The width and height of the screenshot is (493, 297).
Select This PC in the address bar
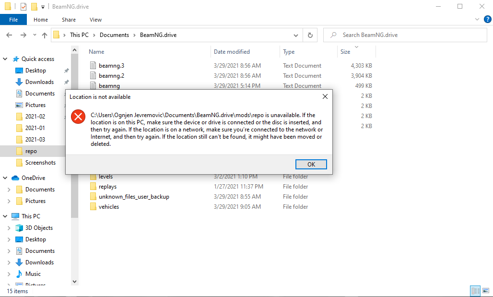(x=79, y=35)
